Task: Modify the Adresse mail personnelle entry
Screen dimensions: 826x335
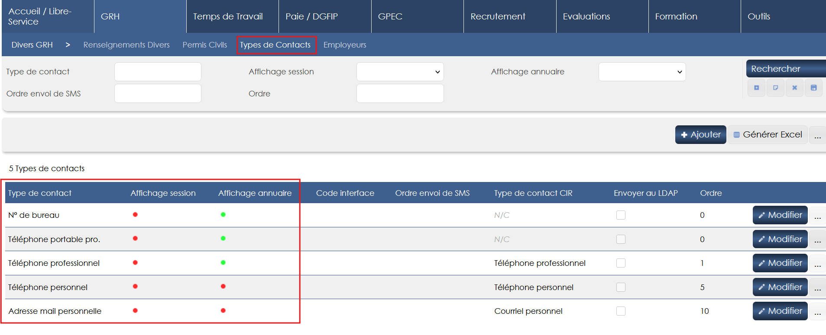Action: tap(780, 311)
